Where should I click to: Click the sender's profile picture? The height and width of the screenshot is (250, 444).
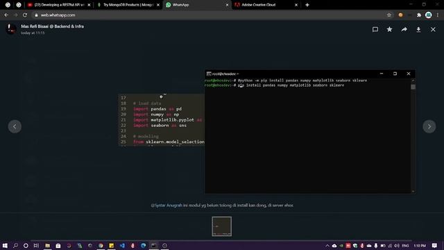[11, 29]
